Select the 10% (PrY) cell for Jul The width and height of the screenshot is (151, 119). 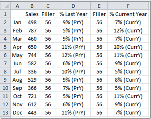[x=73, y=72]
